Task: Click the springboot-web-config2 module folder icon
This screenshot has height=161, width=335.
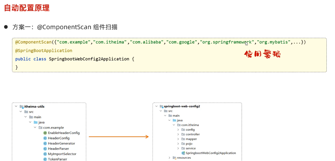Action: pos(161,106)
